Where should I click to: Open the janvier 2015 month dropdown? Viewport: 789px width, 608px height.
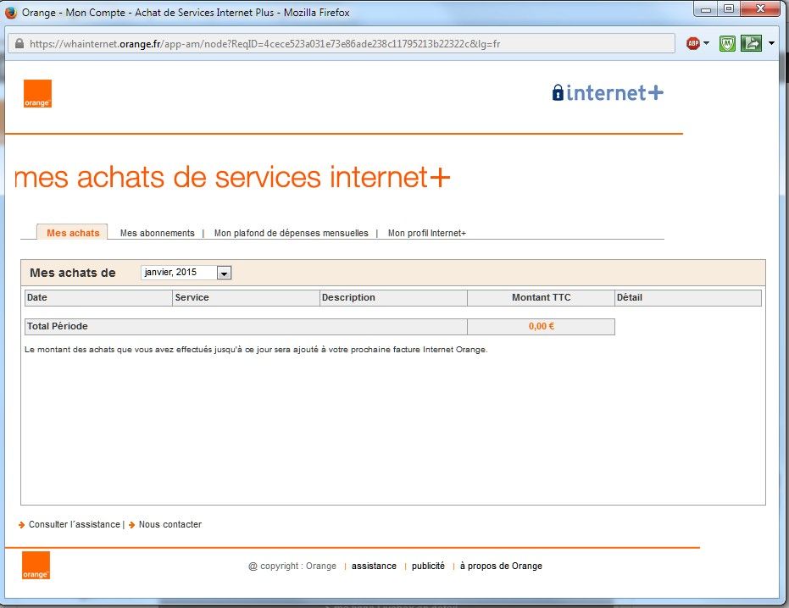[x=223, y=272]
